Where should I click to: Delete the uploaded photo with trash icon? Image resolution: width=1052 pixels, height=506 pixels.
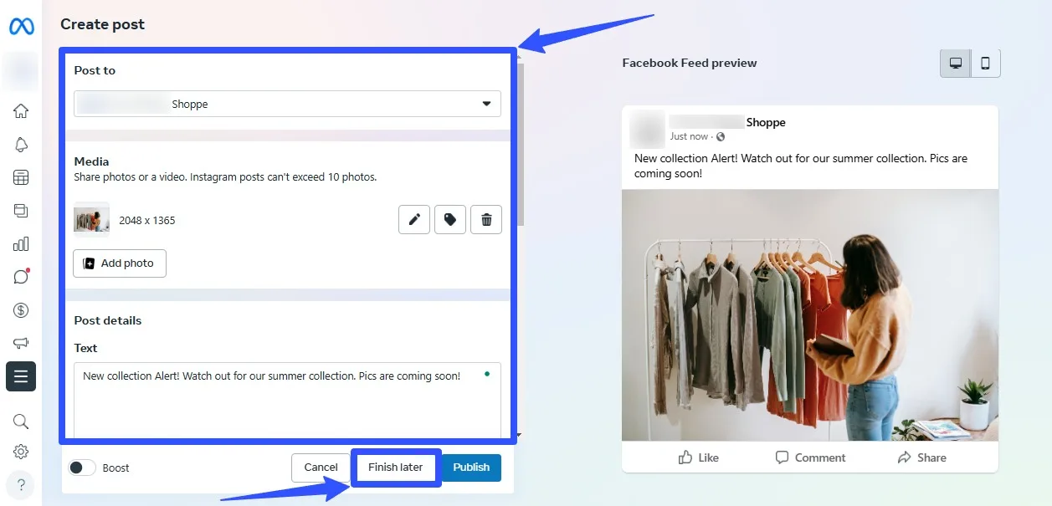[486, 220]
